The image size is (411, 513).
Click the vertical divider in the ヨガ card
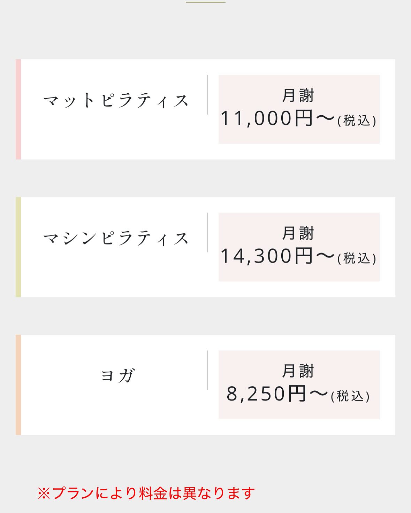pyautogui.click(x=207, y=370)
